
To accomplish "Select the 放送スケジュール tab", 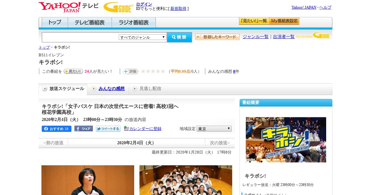I will click(63, 89).
